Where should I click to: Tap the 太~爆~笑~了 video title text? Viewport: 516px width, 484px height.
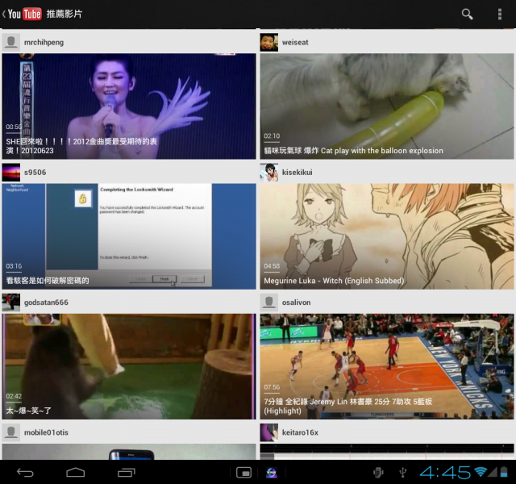coord(29,411)
